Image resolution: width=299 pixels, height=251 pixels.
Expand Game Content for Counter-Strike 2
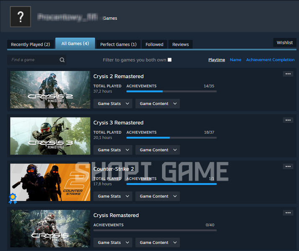pyautogui.click(x=158, y=196)
